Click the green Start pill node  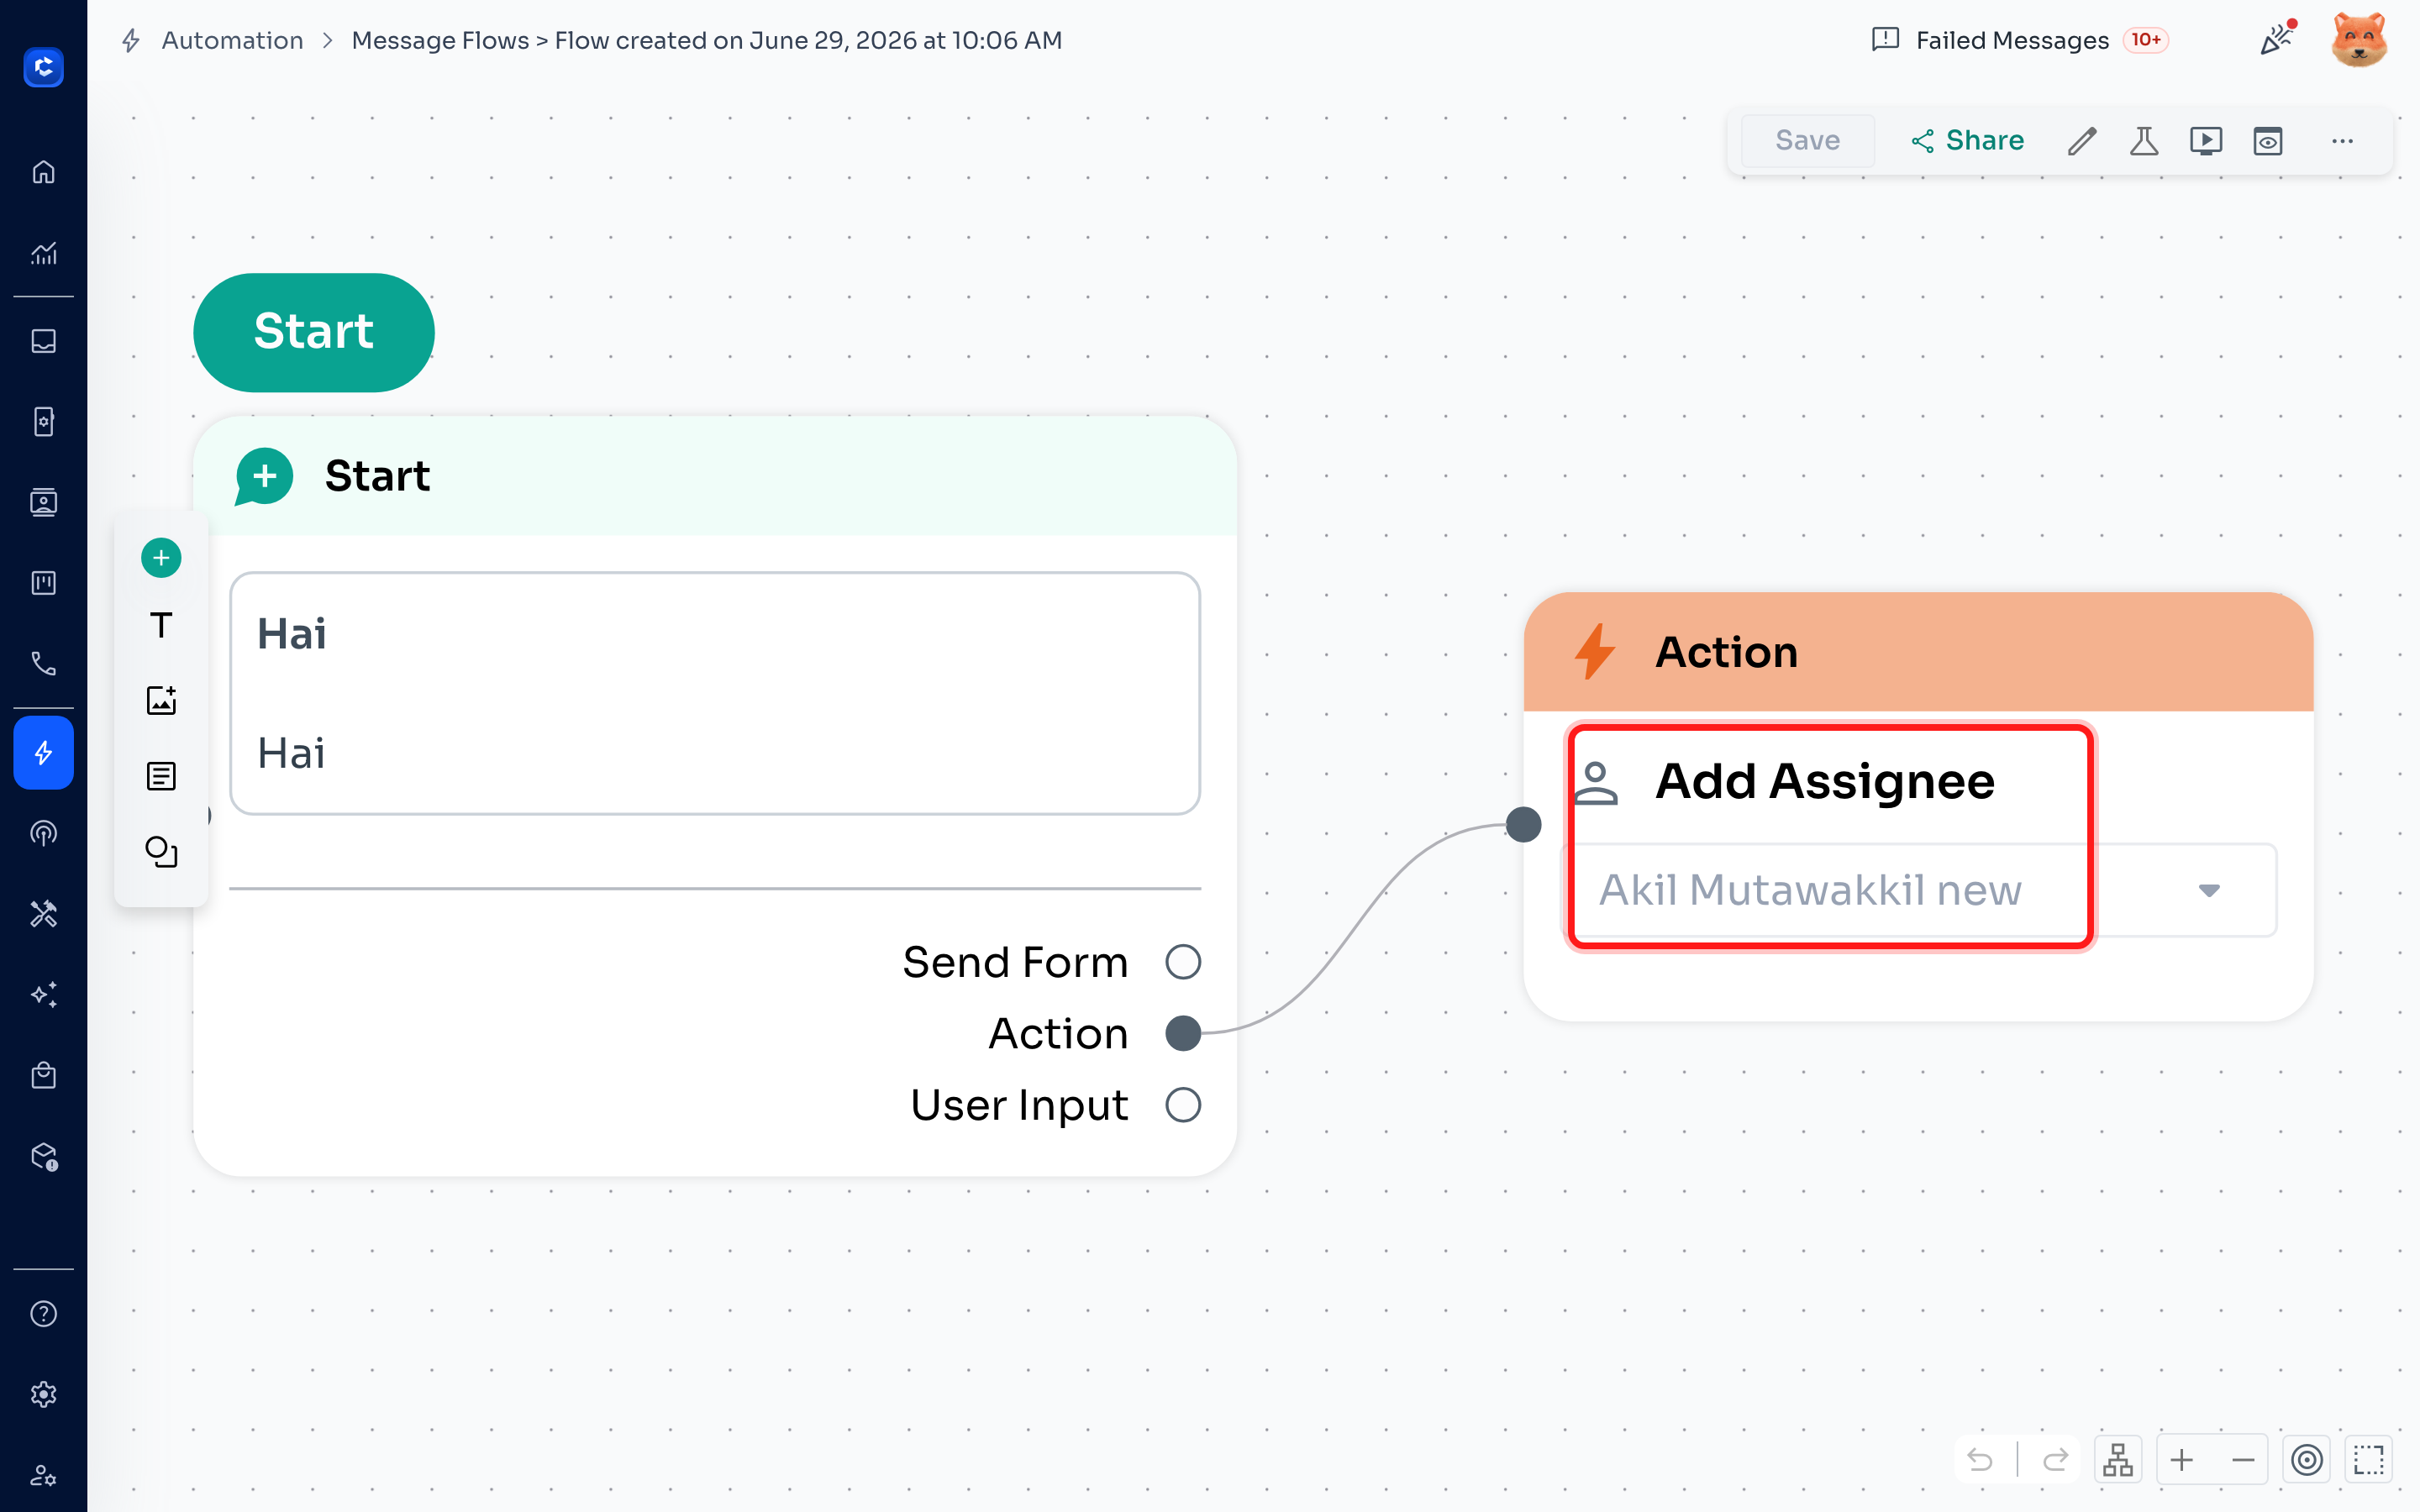coord(314,332)
